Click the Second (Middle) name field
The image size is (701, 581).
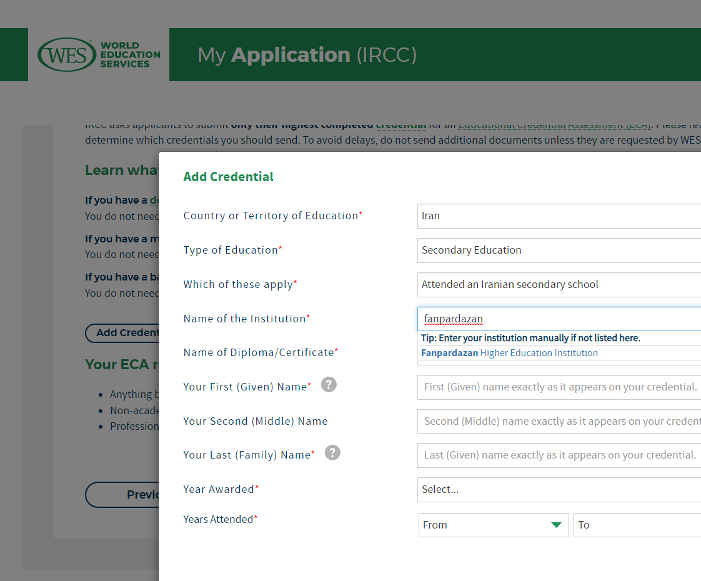pos(559,421)
